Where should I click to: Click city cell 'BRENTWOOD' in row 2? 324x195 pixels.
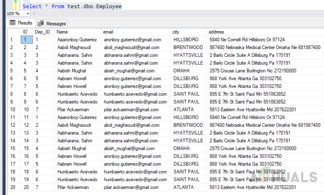tap(188, 47)
